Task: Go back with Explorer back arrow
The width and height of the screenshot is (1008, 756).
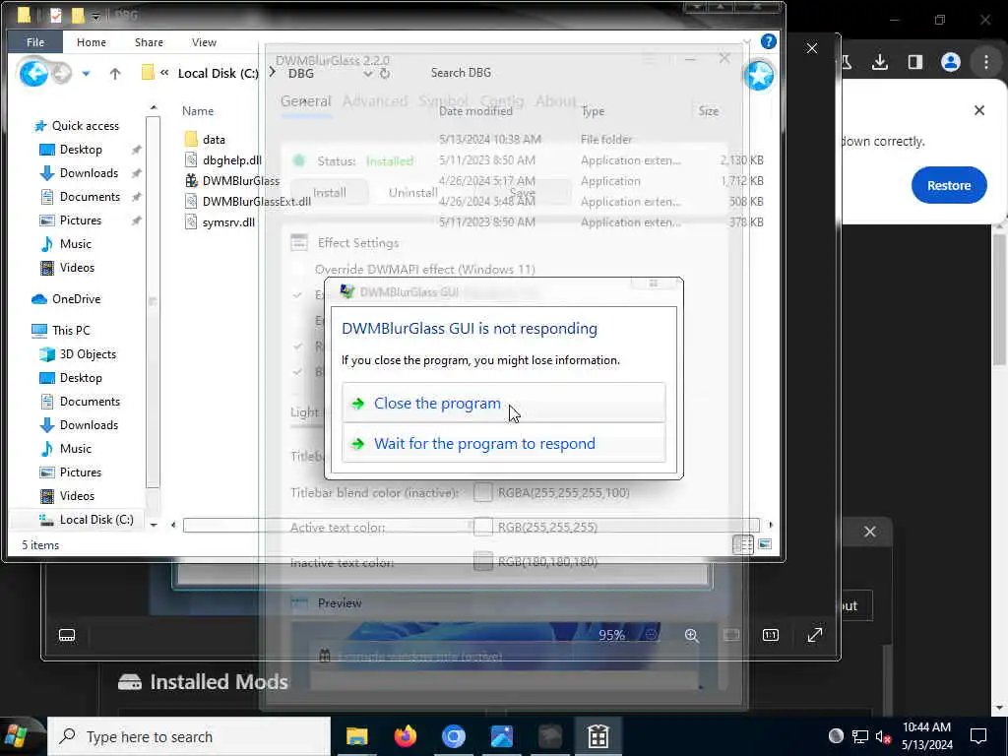Action: tap(33, 73)
